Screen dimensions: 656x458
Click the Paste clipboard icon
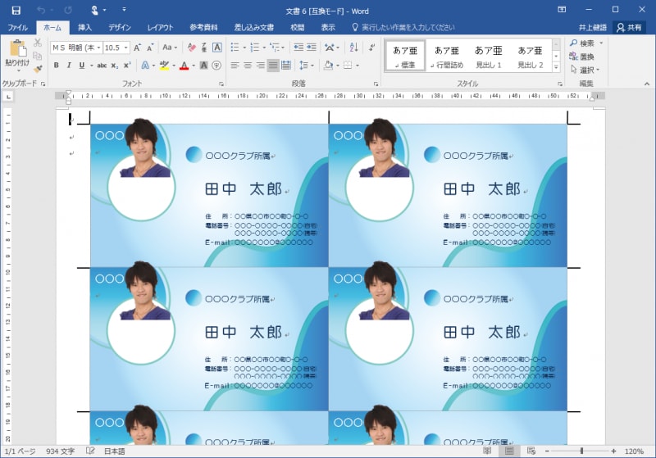tap(17, 48)
